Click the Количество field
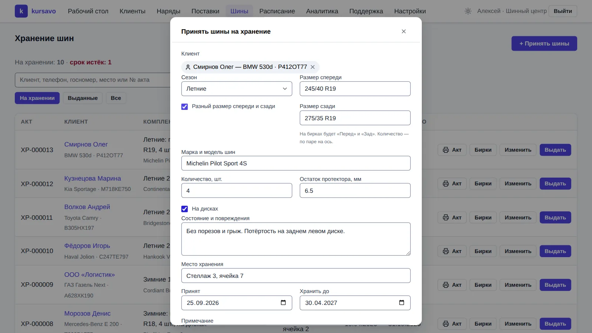The width and height of the screenshot is (592, 333). click(237, 191)
